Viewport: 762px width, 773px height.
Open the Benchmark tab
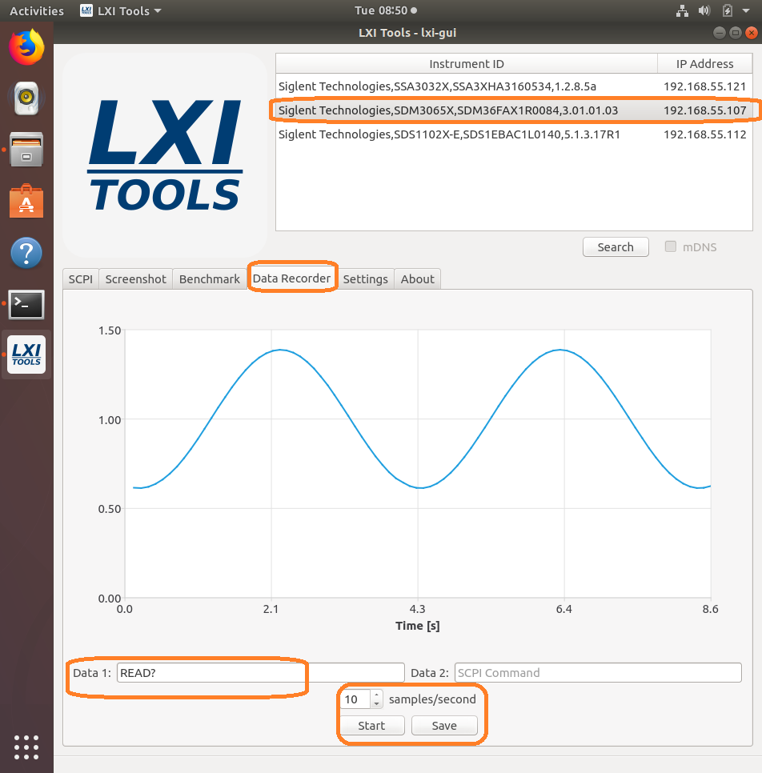[209, 278]
